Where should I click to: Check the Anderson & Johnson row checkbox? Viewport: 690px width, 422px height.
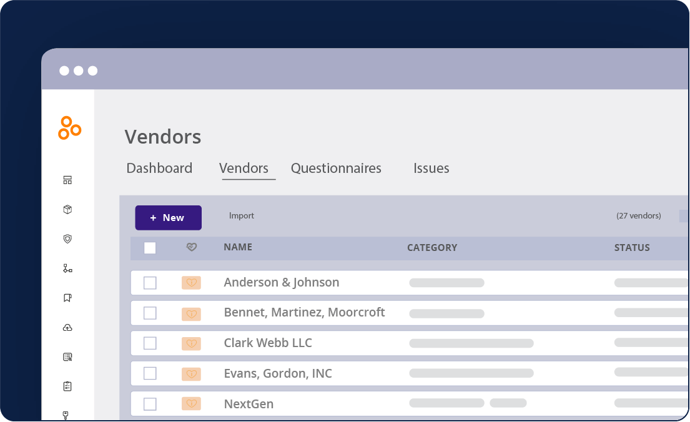click(x=150, y=283)
